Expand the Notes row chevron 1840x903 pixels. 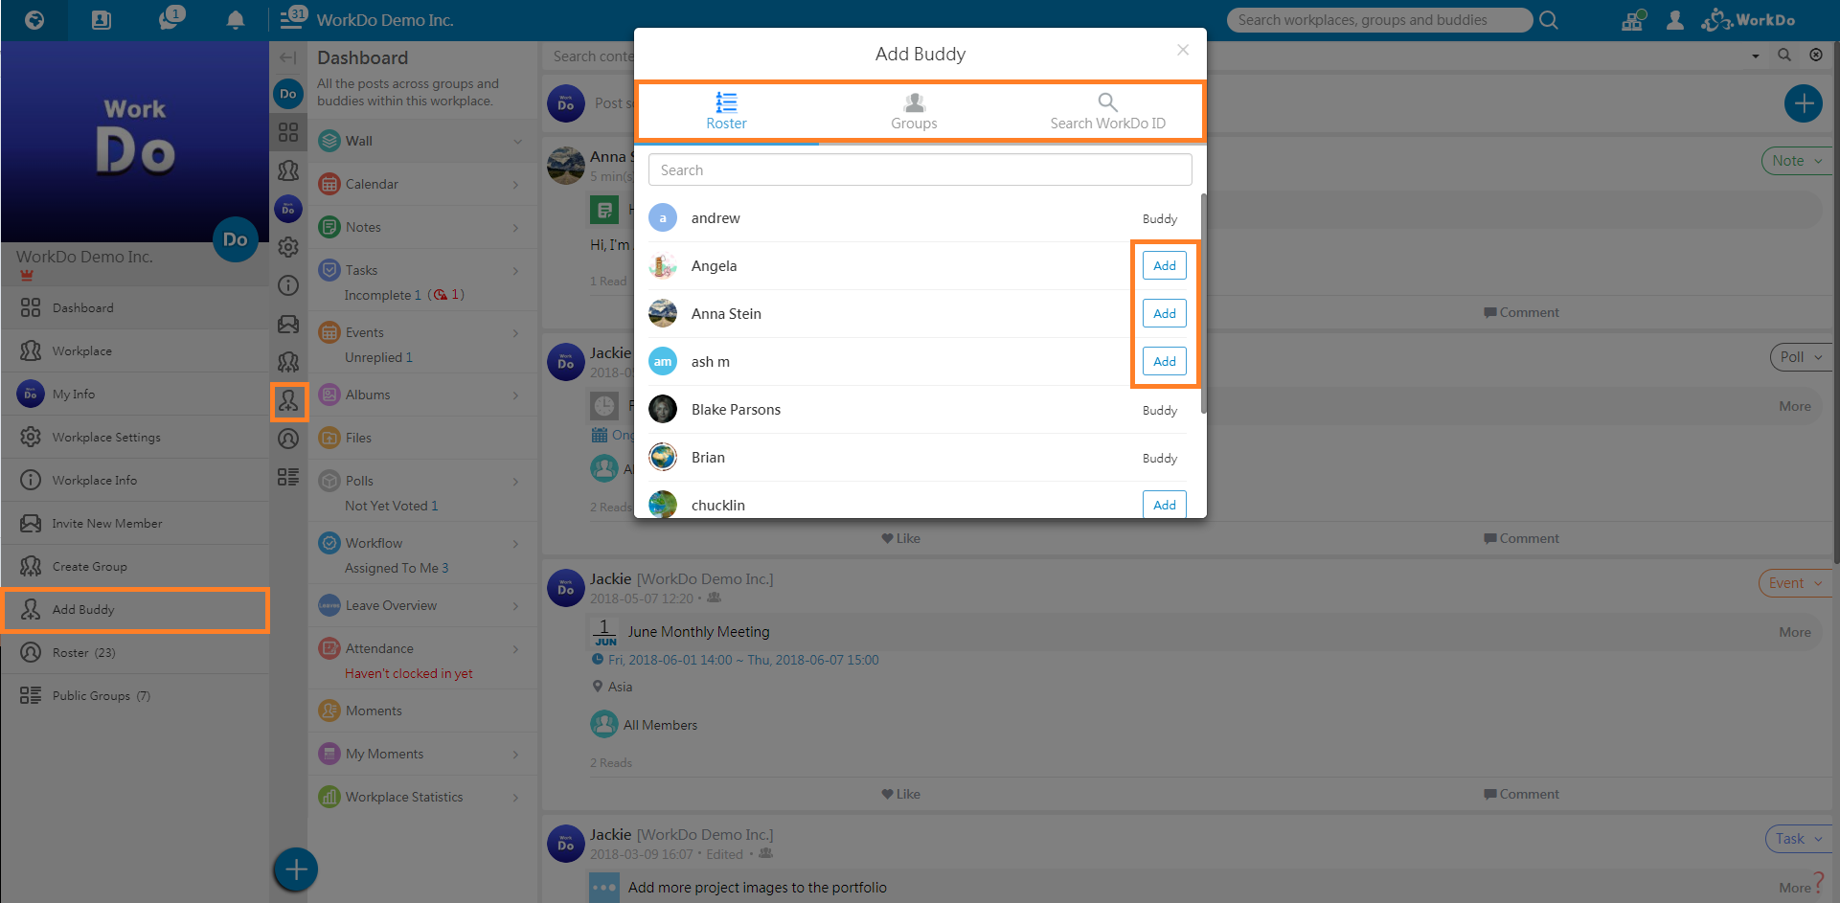(x=516, y=228)
